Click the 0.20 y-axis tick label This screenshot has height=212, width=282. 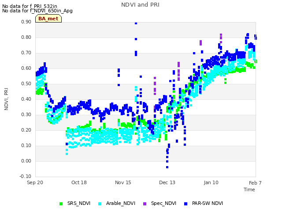(x=26, y=130)
